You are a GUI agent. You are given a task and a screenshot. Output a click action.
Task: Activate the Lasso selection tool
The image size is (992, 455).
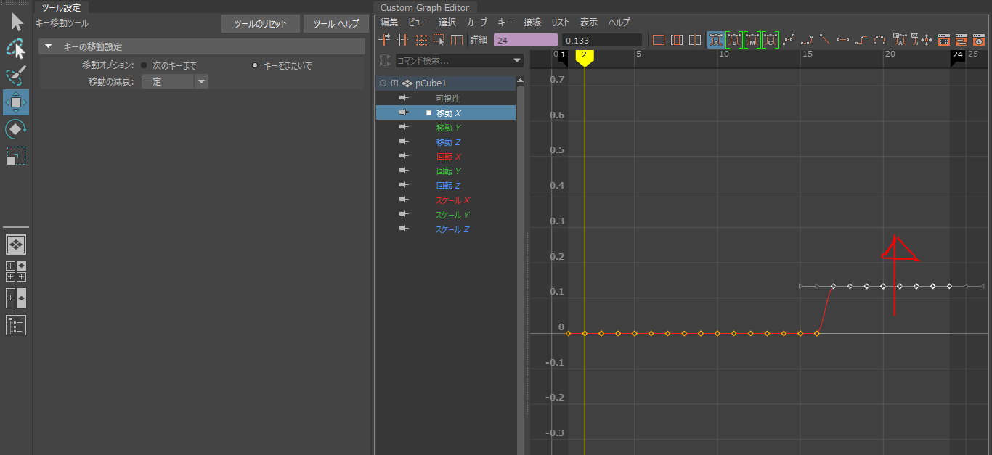[x=16, y=49]
